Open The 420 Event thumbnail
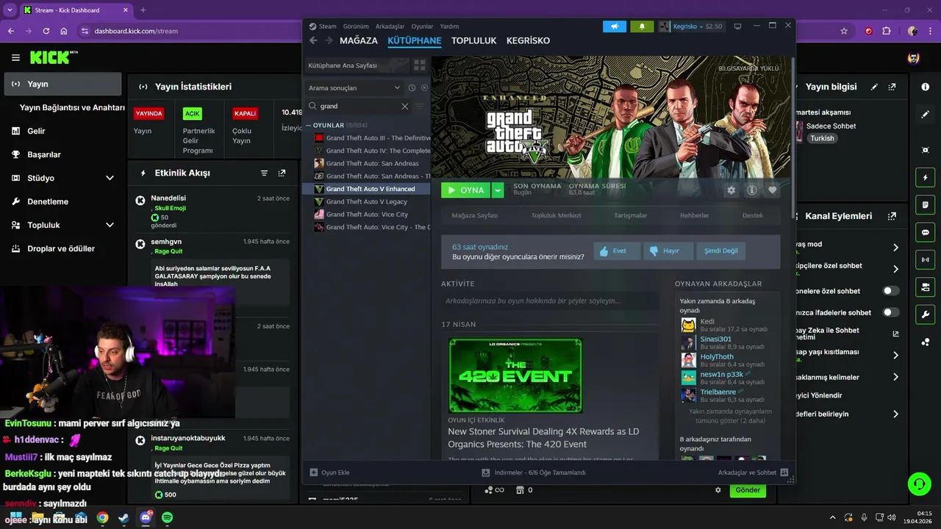Viewport: 941px width, 529px height. (x=515, y=375)
